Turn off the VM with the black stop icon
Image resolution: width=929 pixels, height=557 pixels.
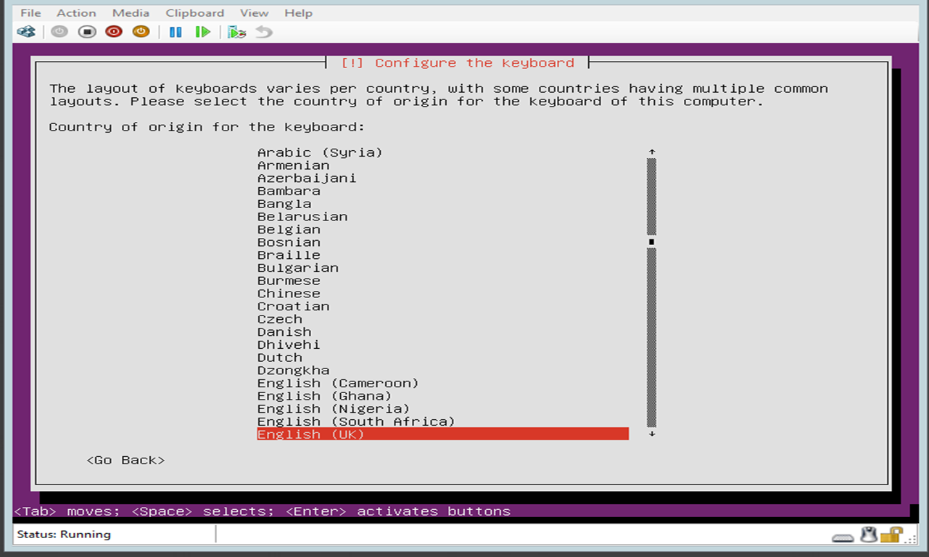[87, 32]
